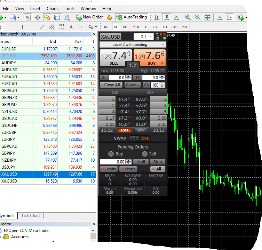
Task: Select the Sell pending order radio
Action: click(145, 154)
